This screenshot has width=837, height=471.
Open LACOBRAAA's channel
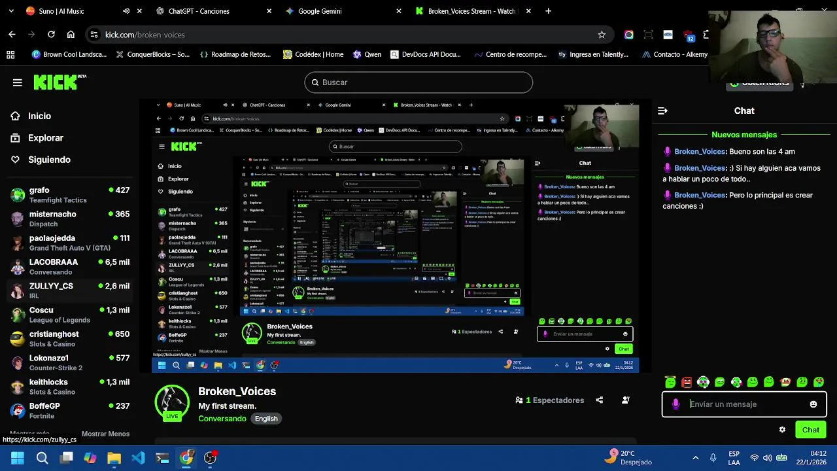pos(70,267)
